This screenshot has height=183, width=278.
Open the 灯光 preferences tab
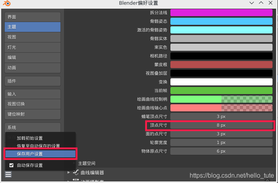(33, 47)
